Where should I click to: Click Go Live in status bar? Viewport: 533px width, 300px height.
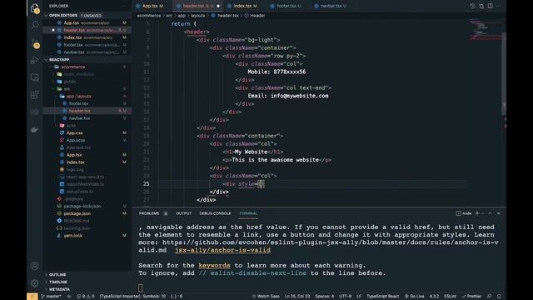click(x=414, y=297)
